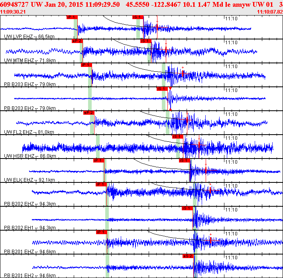
Task: Click the 'UW LVP EHZ - 66.5km' station label
Action: pyautogui.click(x=29, y=36)
